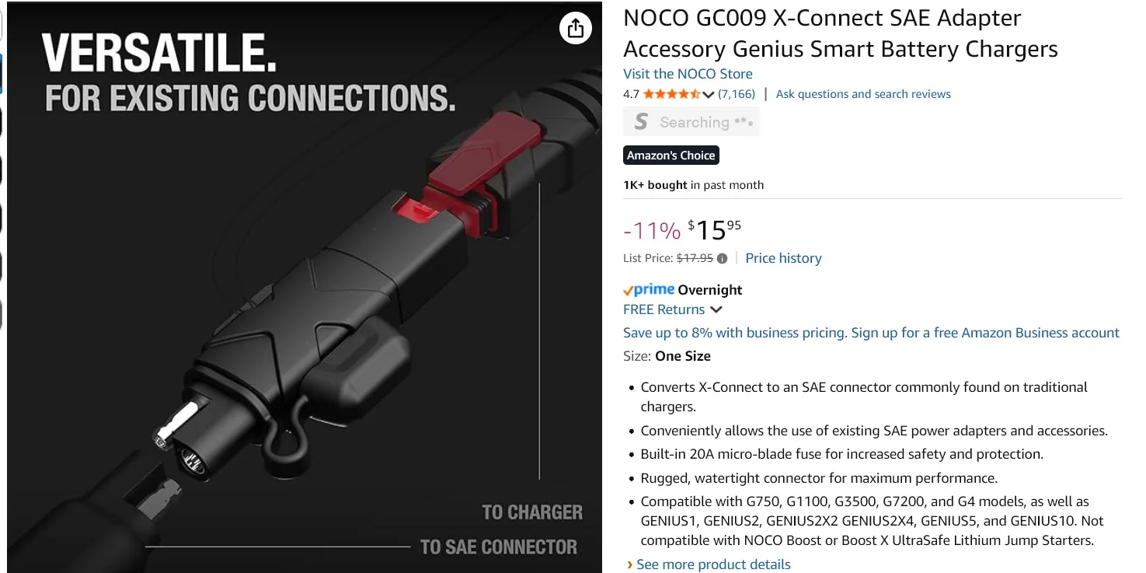Open the Price history page
This screenshot has width=1146, height=573.
pos(783,257)
